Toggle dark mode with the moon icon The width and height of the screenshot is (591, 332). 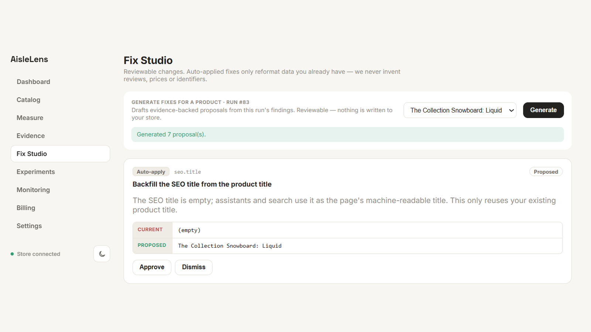(x=102, y=254)
